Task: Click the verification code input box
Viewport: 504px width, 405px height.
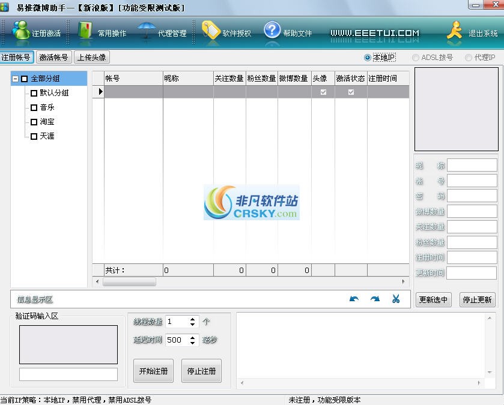Action: 68,374
